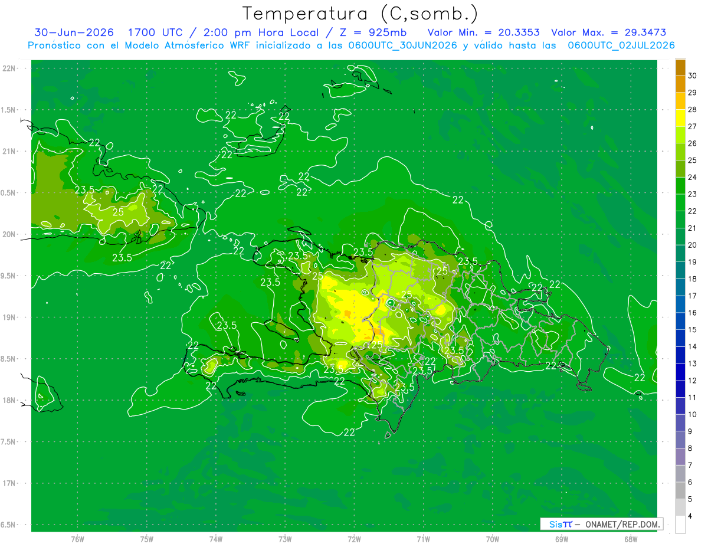The height and width of the screenshot is (547, 708).
Task: Click the "19N" latitude label
Action: pyautogui.click(x=9, y=317)
